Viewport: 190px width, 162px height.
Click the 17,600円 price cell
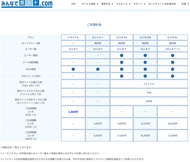(121, 135)
